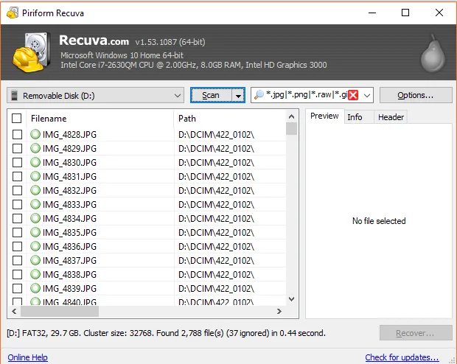Open the Scan button dropdown arrow
The width and height of the screenshot is (457, 364).
[x=238, y=95]
